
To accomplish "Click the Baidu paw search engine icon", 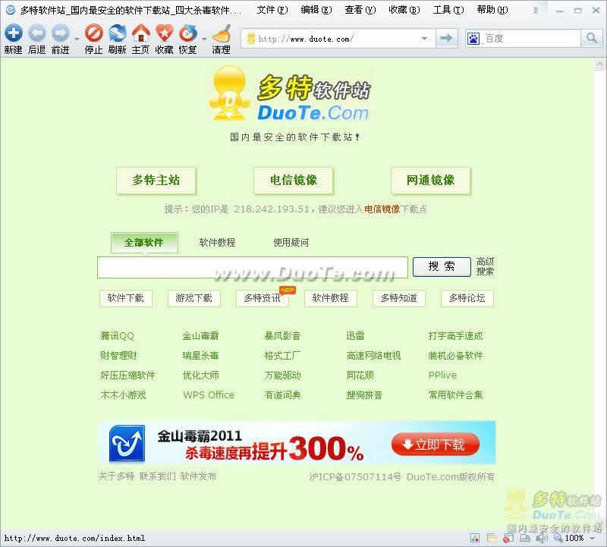I will tap(473, 39).
